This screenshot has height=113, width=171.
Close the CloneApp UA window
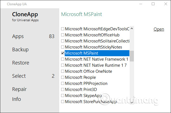[x=166, y=4]
